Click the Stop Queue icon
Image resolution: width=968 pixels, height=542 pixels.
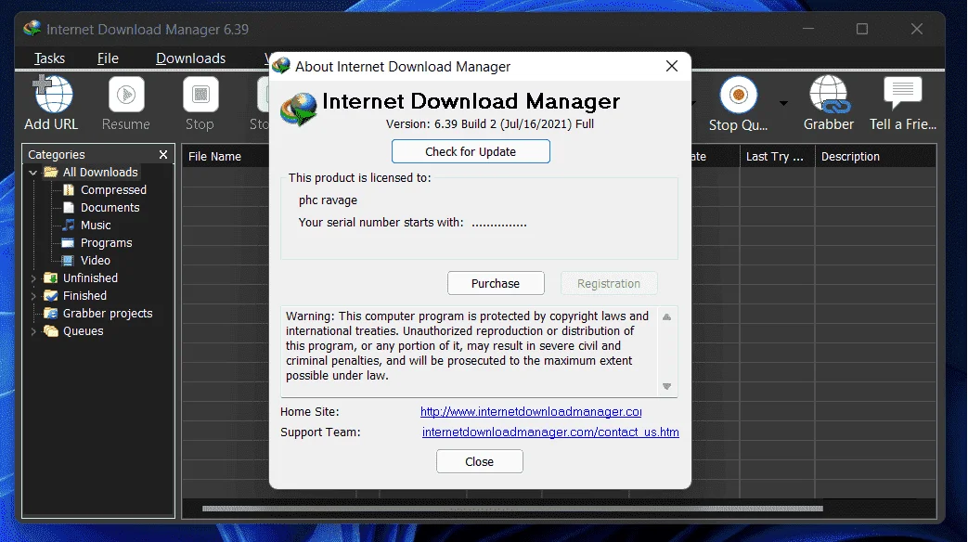[738, 95]
